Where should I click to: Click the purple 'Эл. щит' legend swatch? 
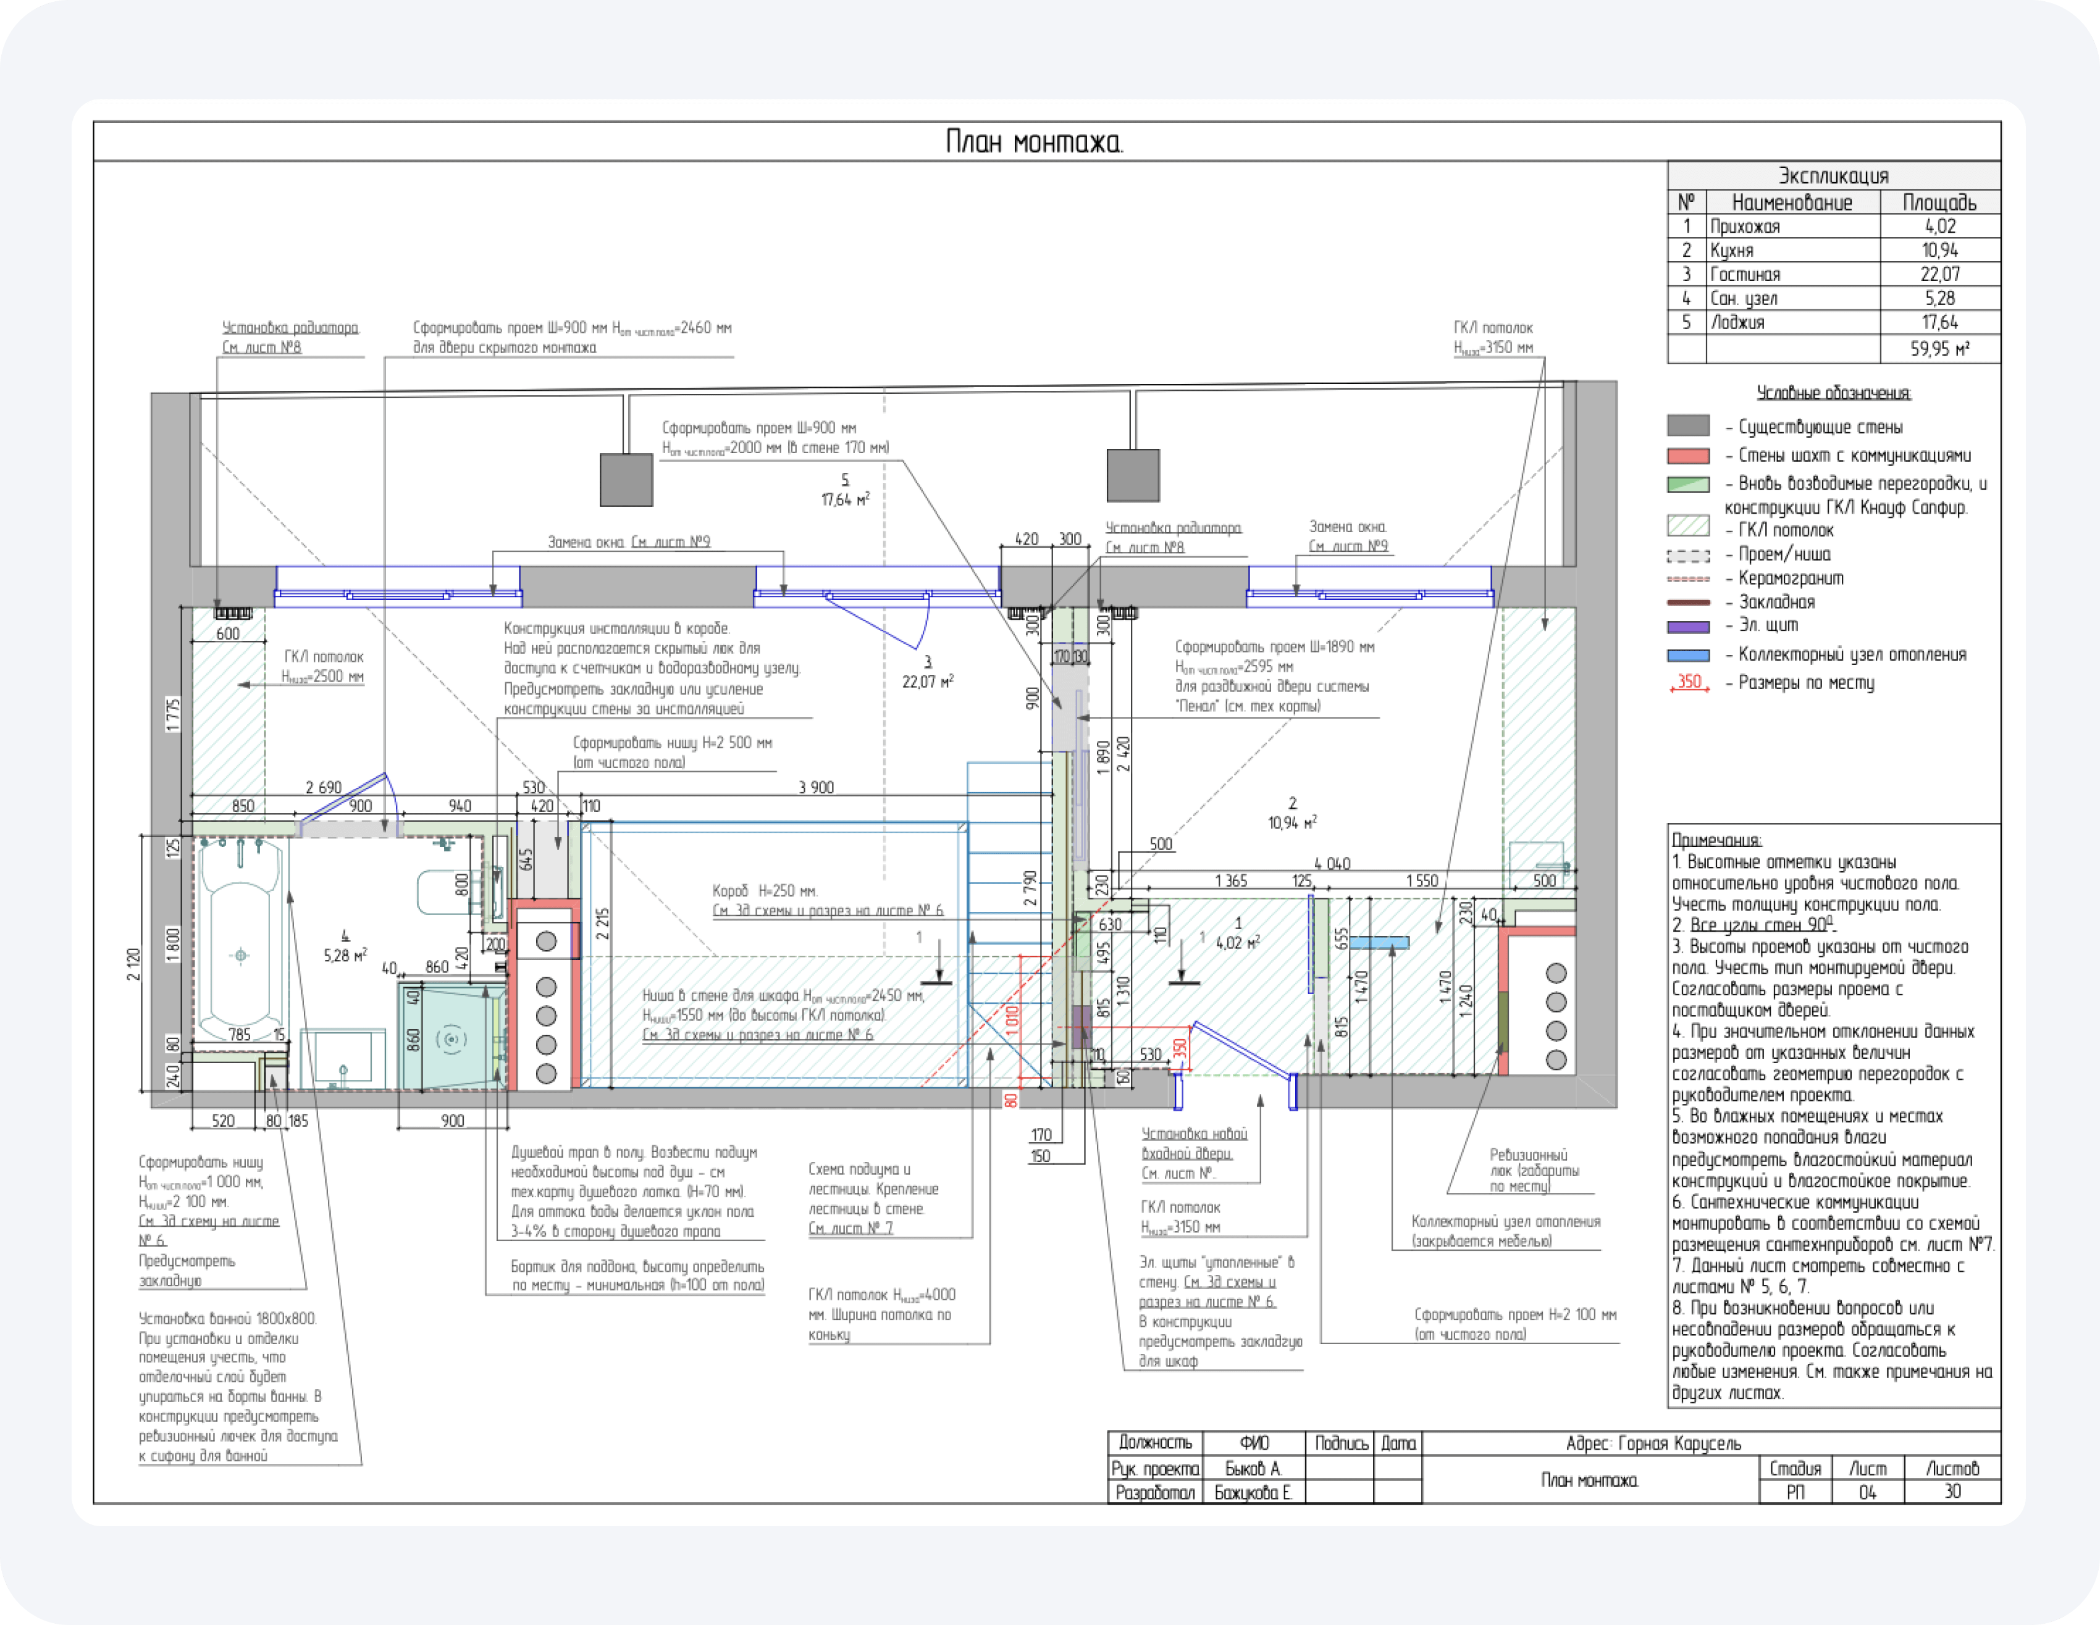(x=1687, y=627)
